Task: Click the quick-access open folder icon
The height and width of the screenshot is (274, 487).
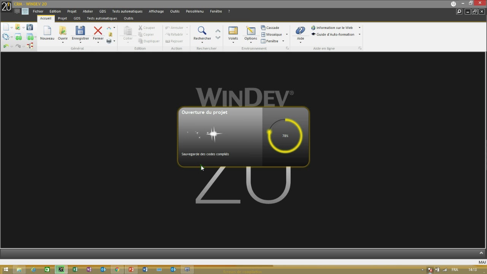Action: click(x=18, y=27)
